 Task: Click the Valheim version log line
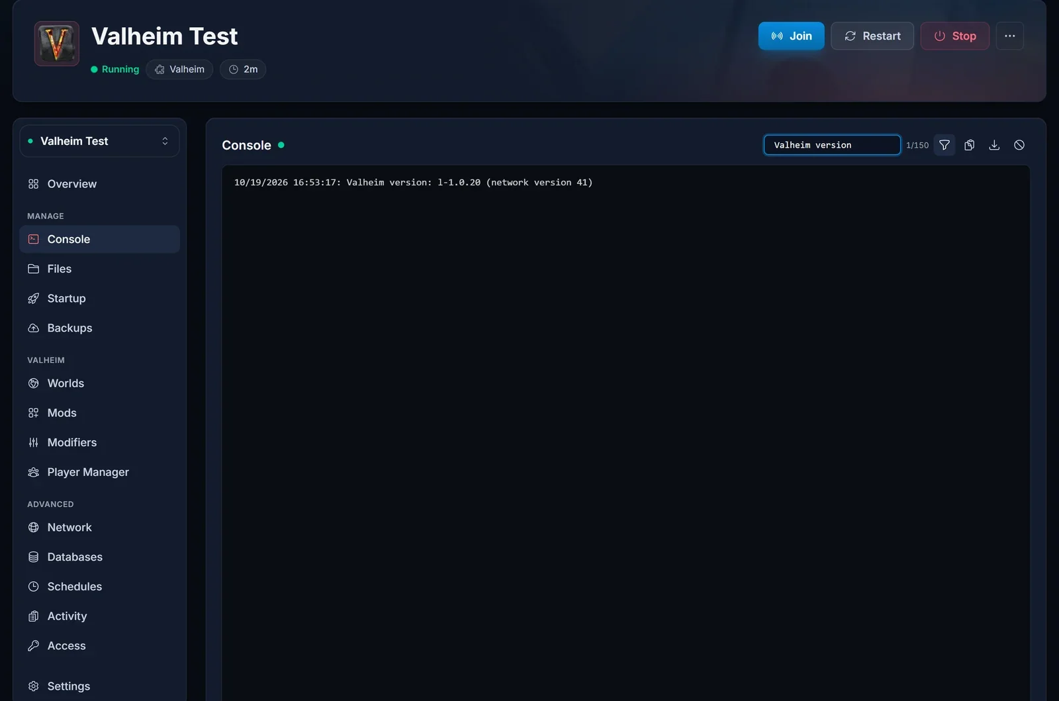coord(413,183)
